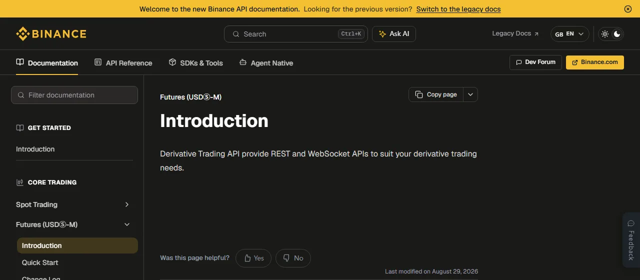Open the Ask AI sparkle button
Image resolution: width=640 pixels, height=280 pixels.
(x=394, y=34)
